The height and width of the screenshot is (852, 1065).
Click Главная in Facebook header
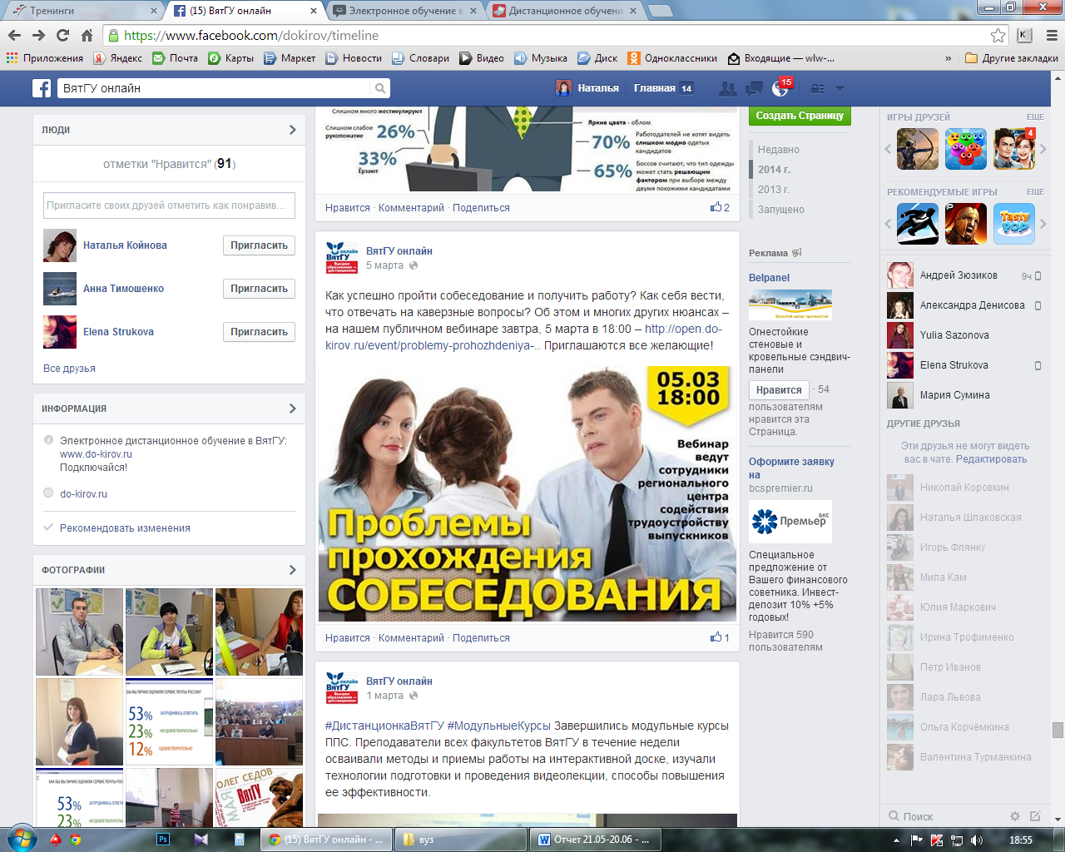(655, 88)
